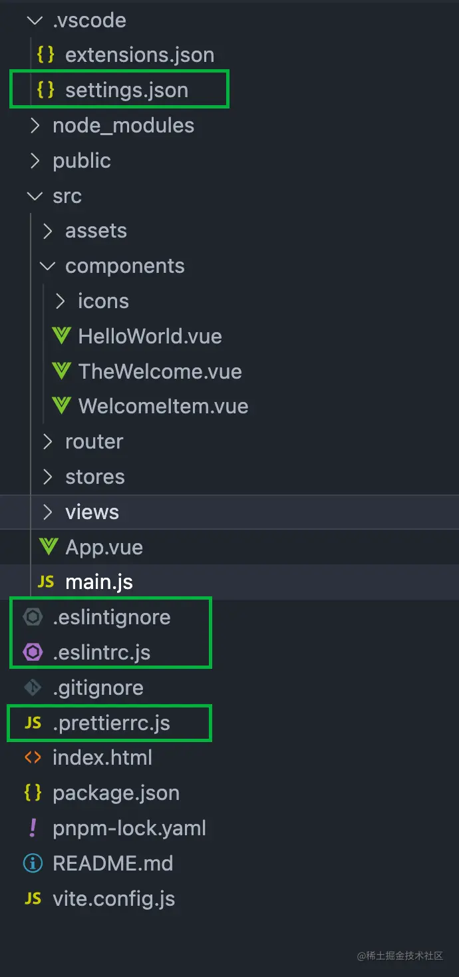Viewport: 459px width, 977px height.
Task: Select the views folder row
Action: (x=92, y=512)
